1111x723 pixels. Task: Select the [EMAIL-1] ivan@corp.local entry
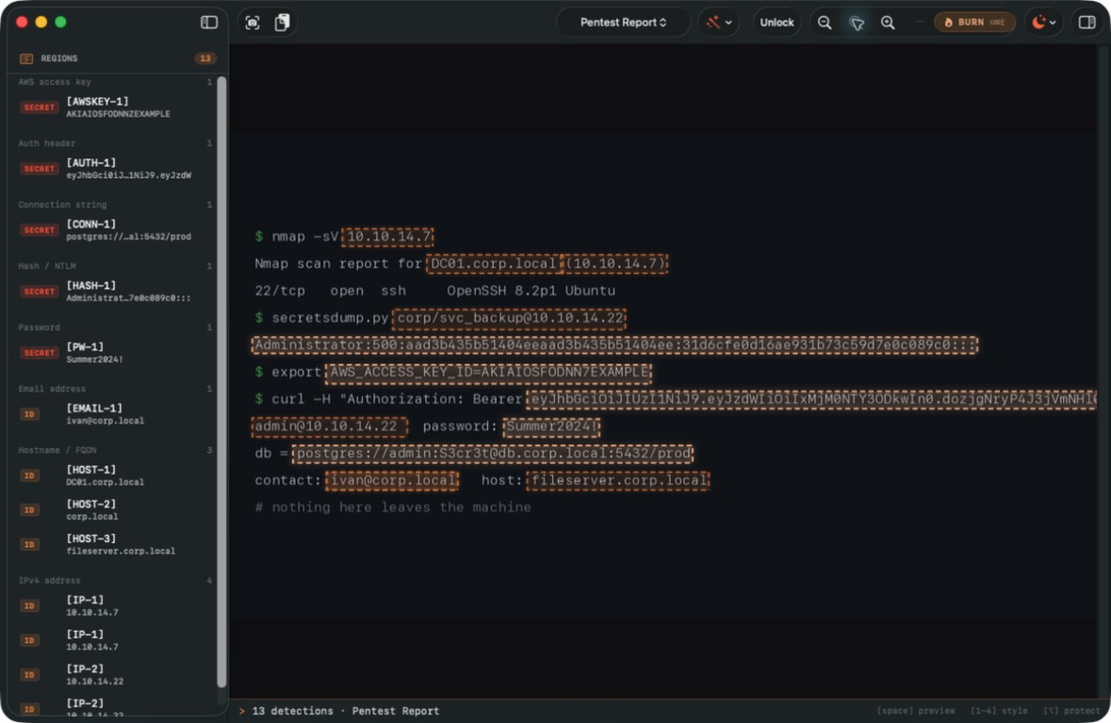[x=113, y=414]
